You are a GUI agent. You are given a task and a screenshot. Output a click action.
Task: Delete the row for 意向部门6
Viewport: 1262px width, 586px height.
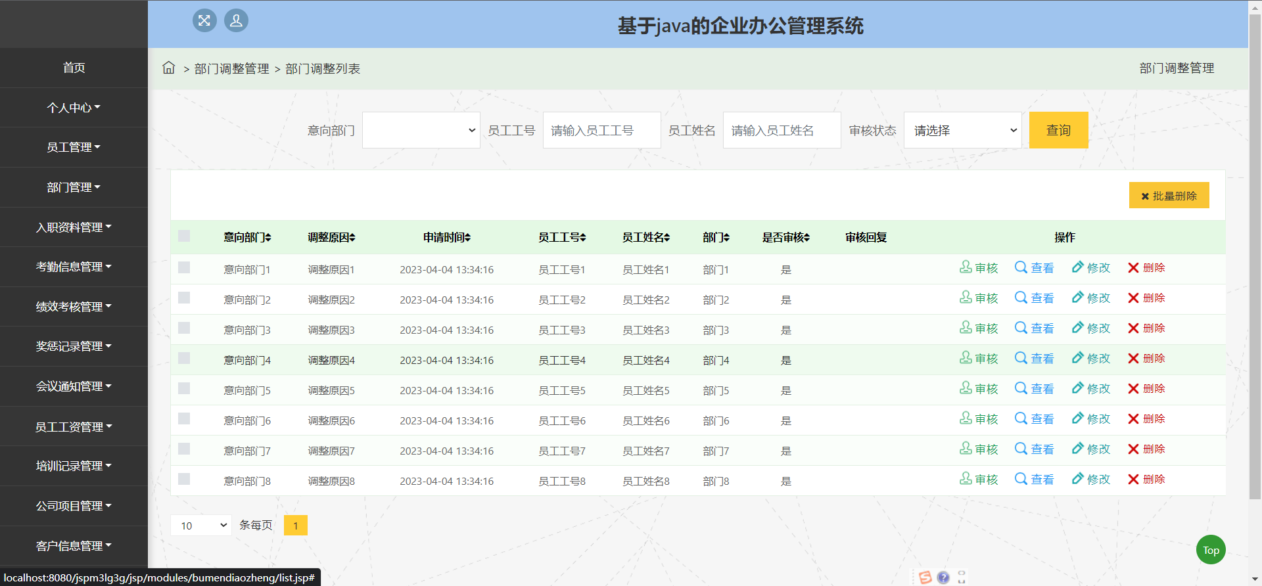pyautogui.click(x=1146, y=418)
